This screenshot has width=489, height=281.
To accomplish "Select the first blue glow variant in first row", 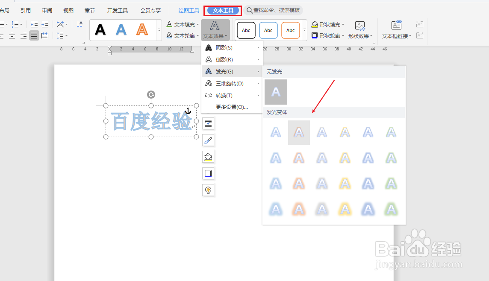I will (276, 133).
